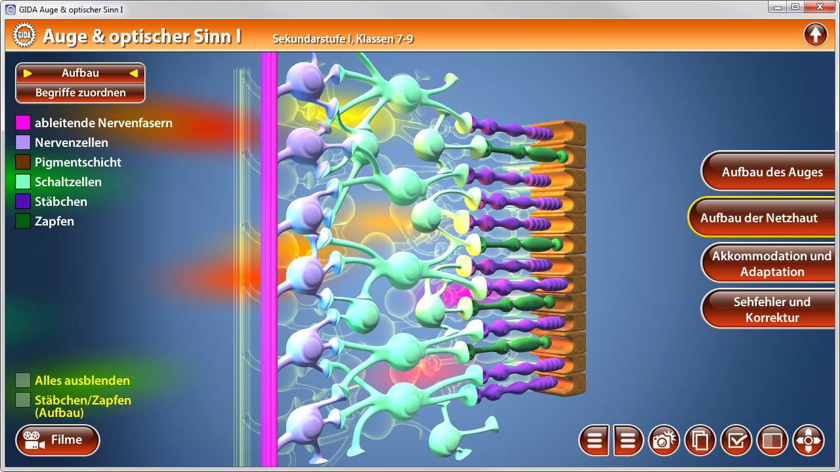Screen dimensions: 840x472
Task: Select the Aufbau mode tab
Action: coord(80,73)
